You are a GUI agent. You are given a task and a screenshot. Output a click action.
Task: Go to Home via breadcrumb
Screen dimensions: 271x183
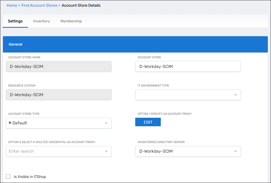[x=12, y=5]
